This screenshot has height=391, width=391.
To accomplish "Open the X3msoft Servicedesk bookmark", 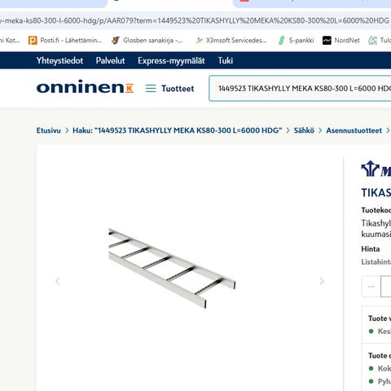I will click(x=231, y=41).
